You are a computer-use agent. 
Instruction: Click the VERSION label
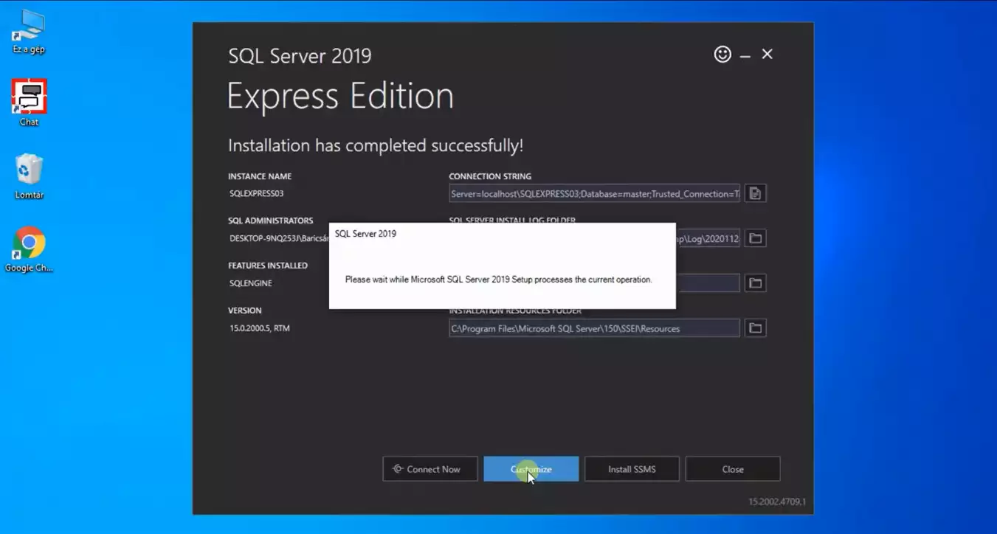click(x=245, y=311)
